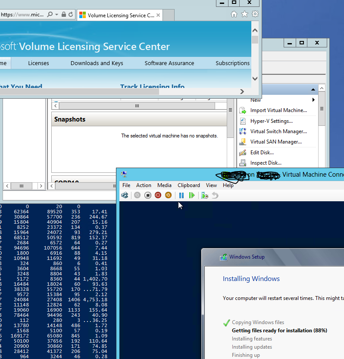
Task: Click VM list horizontal scroll left arrow
Action: [56, 106]
